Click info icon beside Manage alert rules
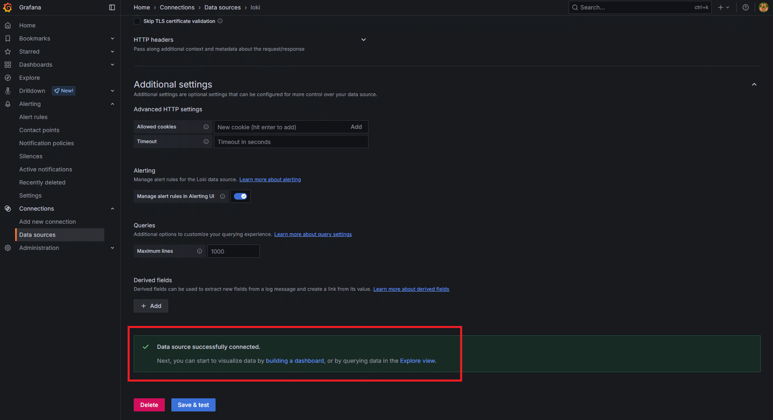 tap(222, 196)
